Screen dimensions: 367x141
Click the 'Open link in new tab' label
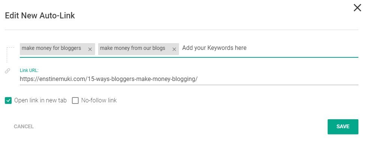(x=40, y=100)
